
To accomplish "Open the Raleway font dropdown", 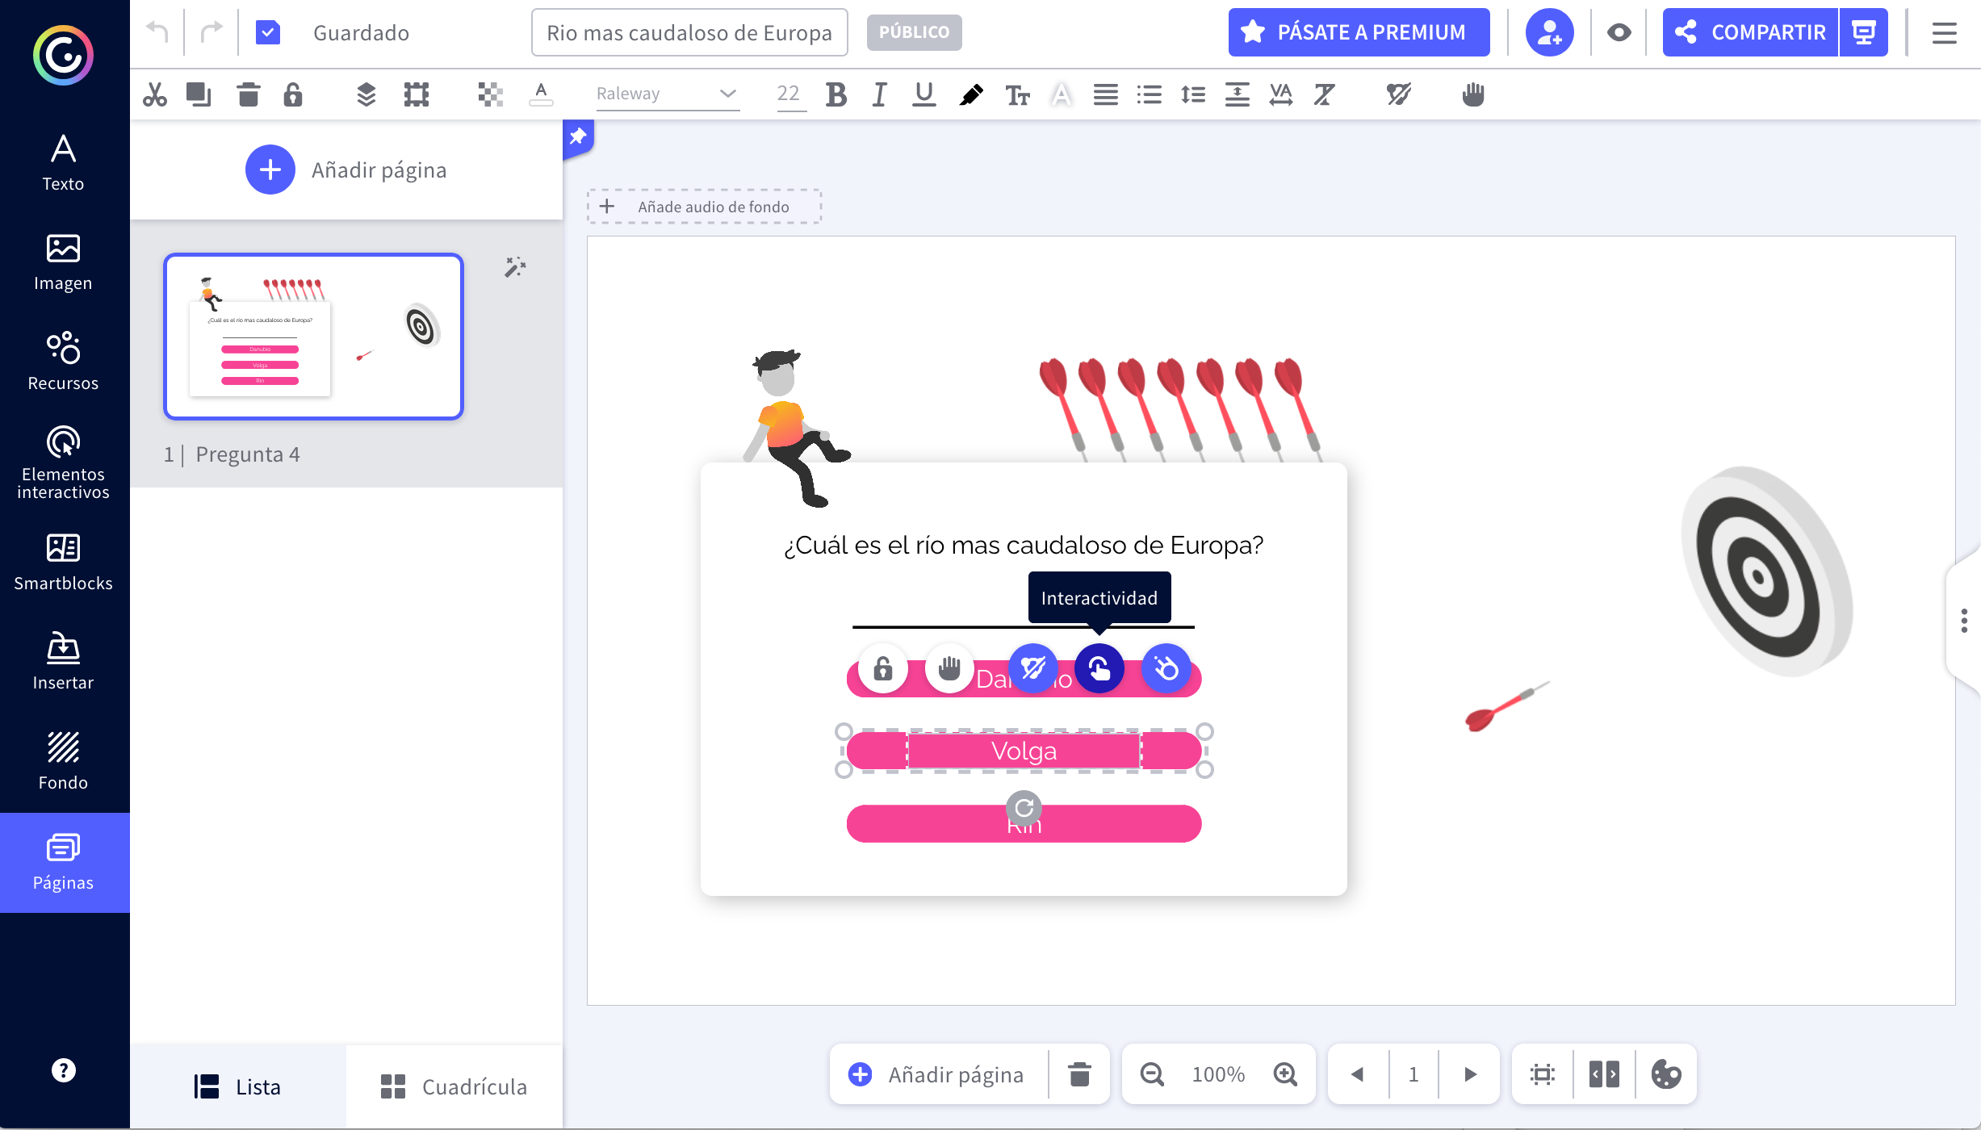I will click(x=666, y=94).
